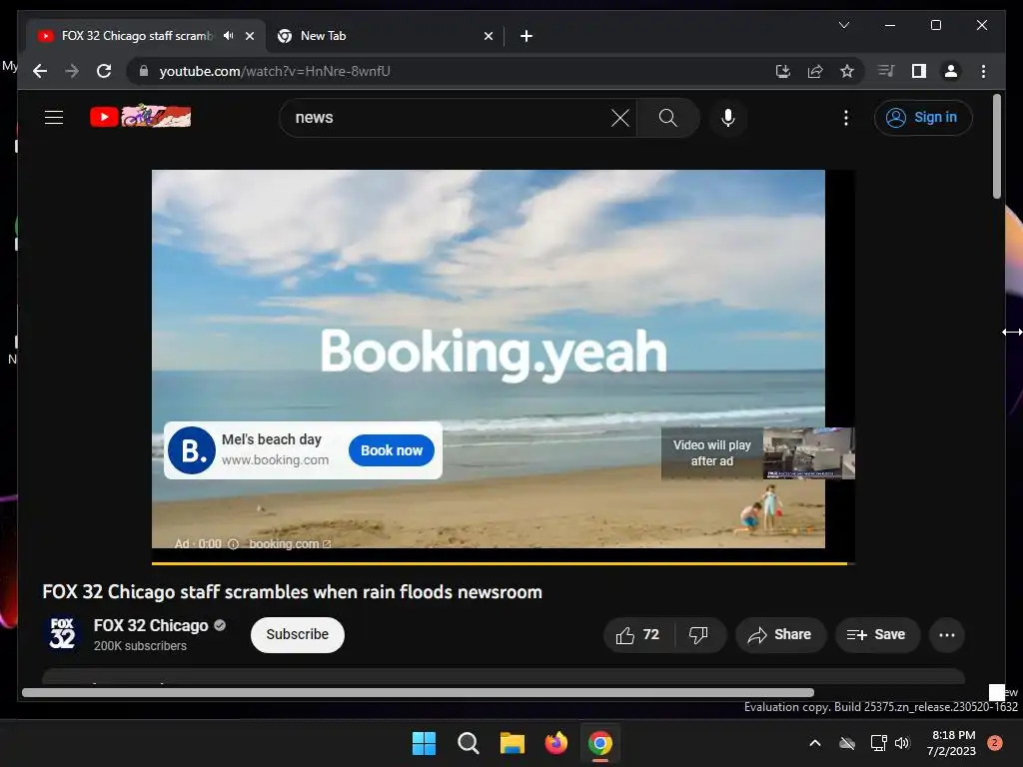This screenshot has height=767, width=1023.
Task: Sign in to YouTube
Action: click(922, 118)
